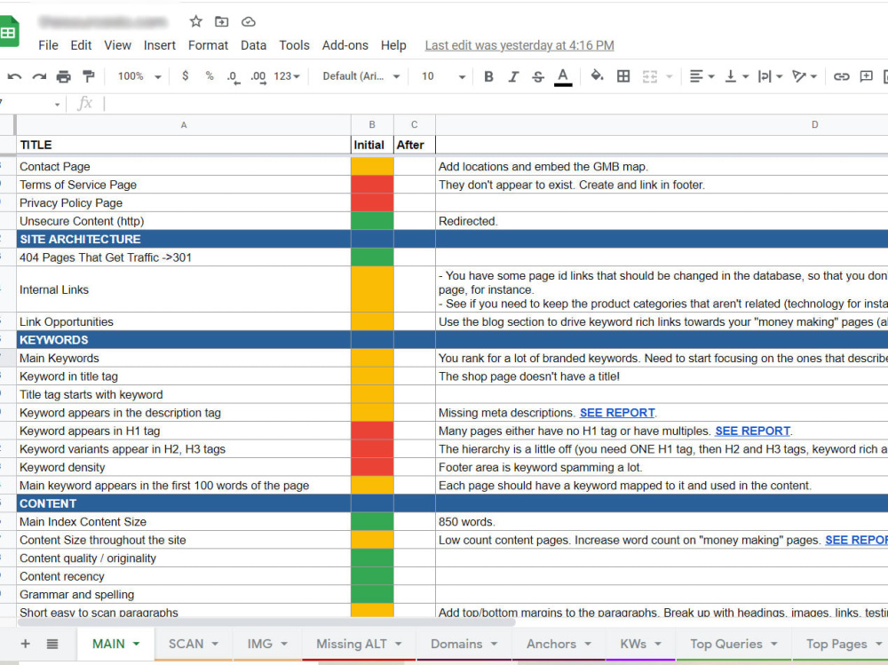The width and height of the screenshot is (888, 665).
Task: Open the Vertical align dropdown
Action: pyautogui.click(x=736, y=75)
